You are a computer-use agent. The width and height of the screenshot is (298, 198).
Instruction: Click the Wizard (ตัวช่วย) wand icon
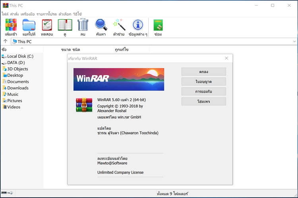[x=119, y=25]
